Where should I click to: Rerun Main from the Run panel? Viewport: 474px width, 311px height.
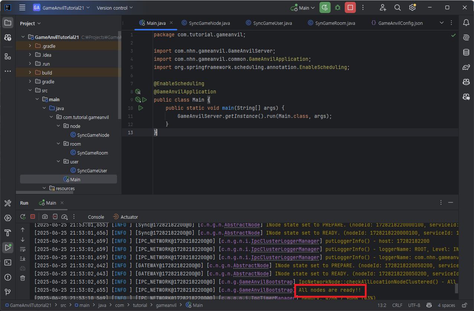(23, 217)
